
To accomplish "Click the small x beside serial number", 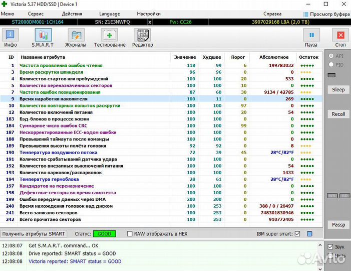I will 150,22.
